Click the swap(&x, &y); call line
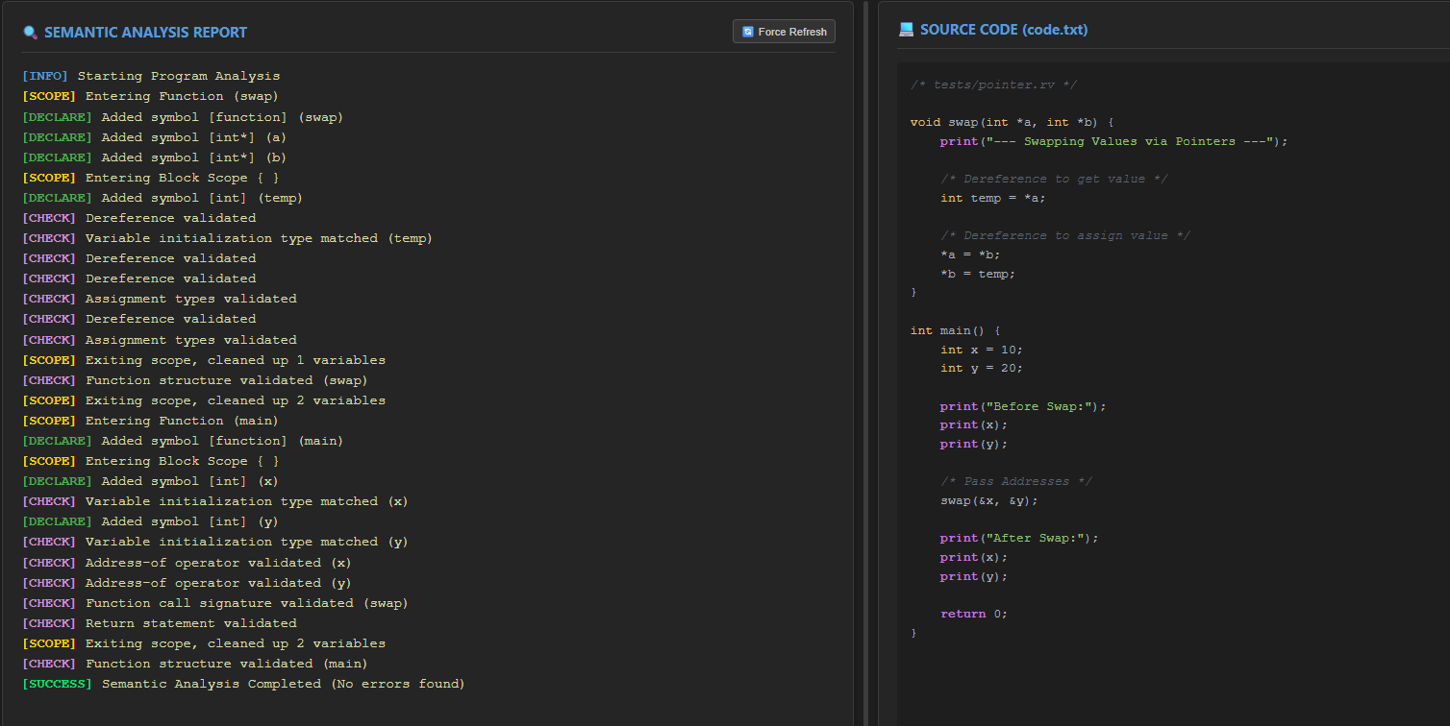1450x726 pixels. pyautogui.click(x=989, y=500)
